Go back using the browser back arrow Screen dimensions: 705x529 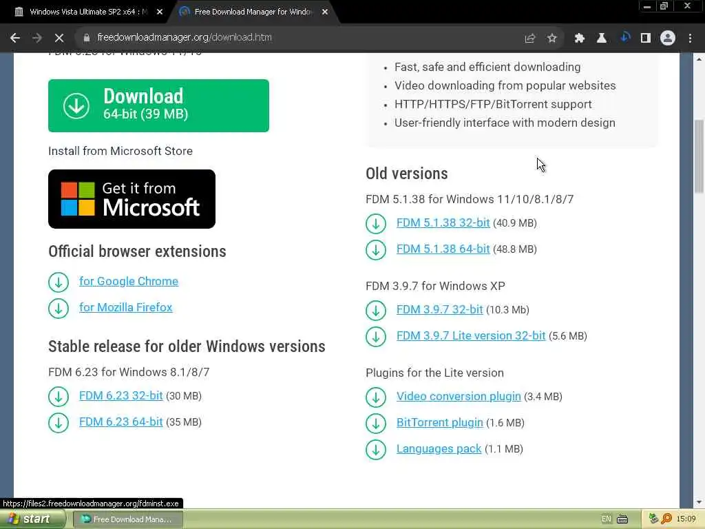[x=15, y=38]
